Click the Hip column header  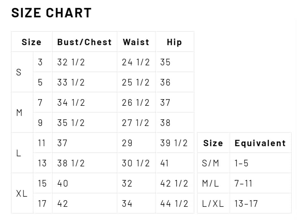click(x=174, y=42)
